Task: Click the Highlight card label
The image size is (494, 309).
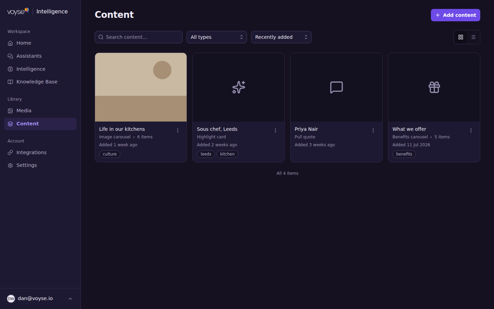Action: [211, 137]
